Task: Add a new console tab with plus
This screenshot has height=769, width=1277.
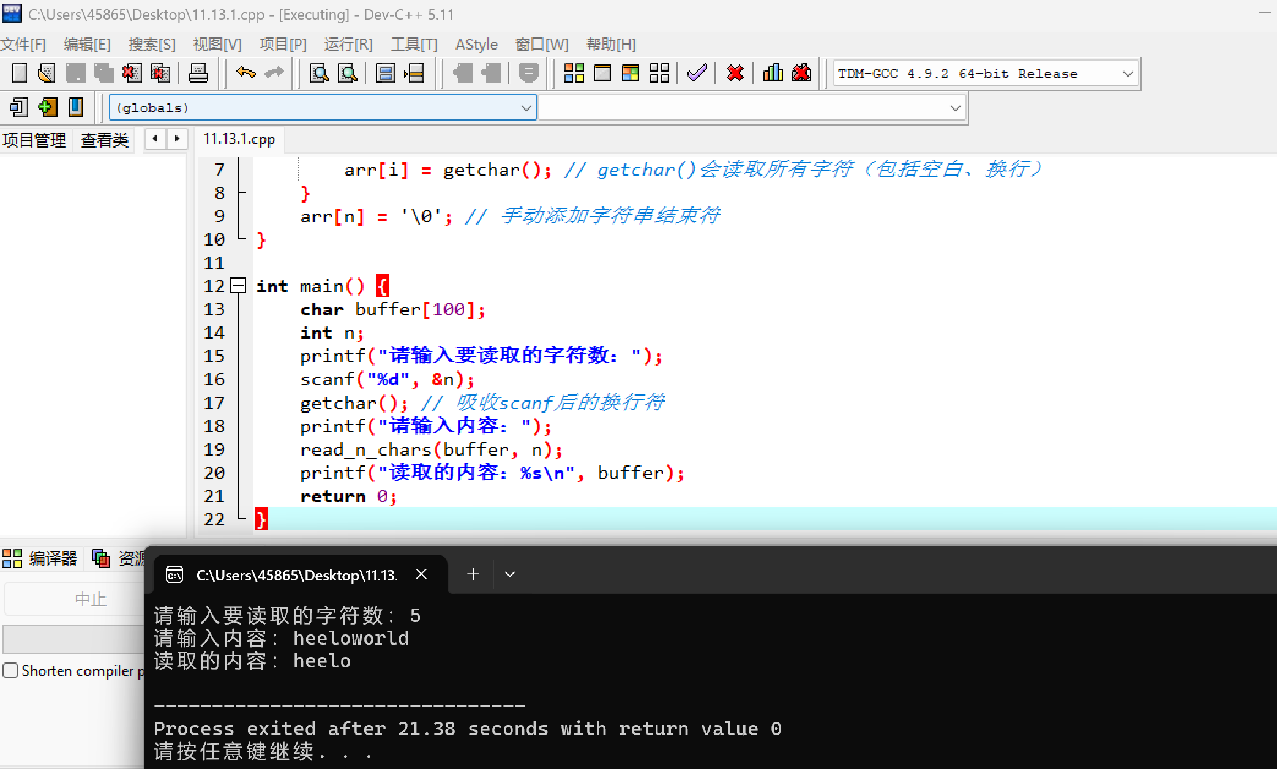Action: point(473,574)
